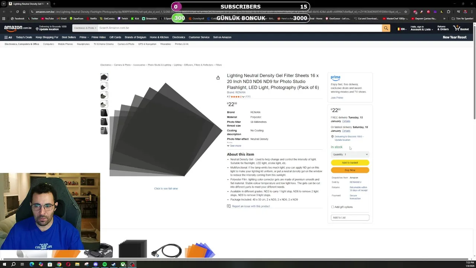Bookmark page with star icon
Image resolution: width=476 pixels, height=268 pixels.
(x=406, y=12)
